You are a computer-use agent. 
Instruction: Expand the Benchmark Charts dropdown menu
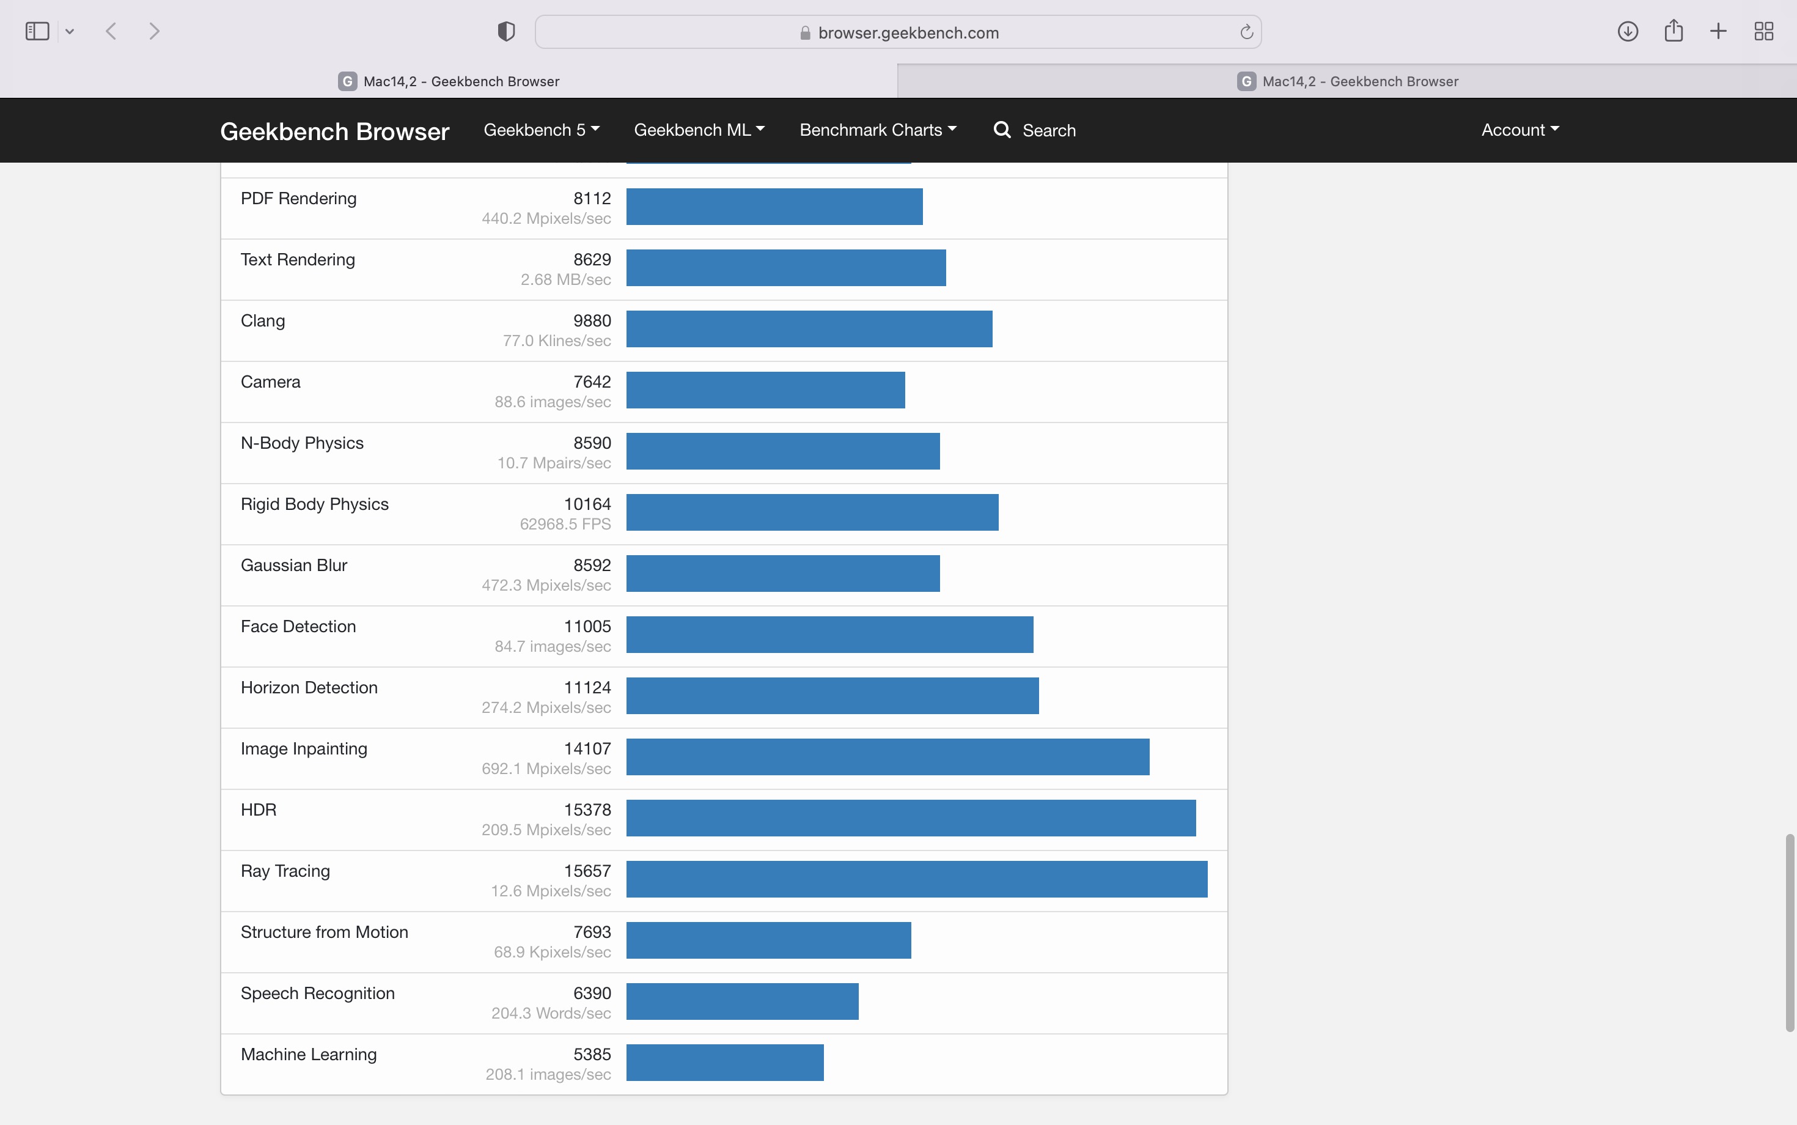(878, 130)
